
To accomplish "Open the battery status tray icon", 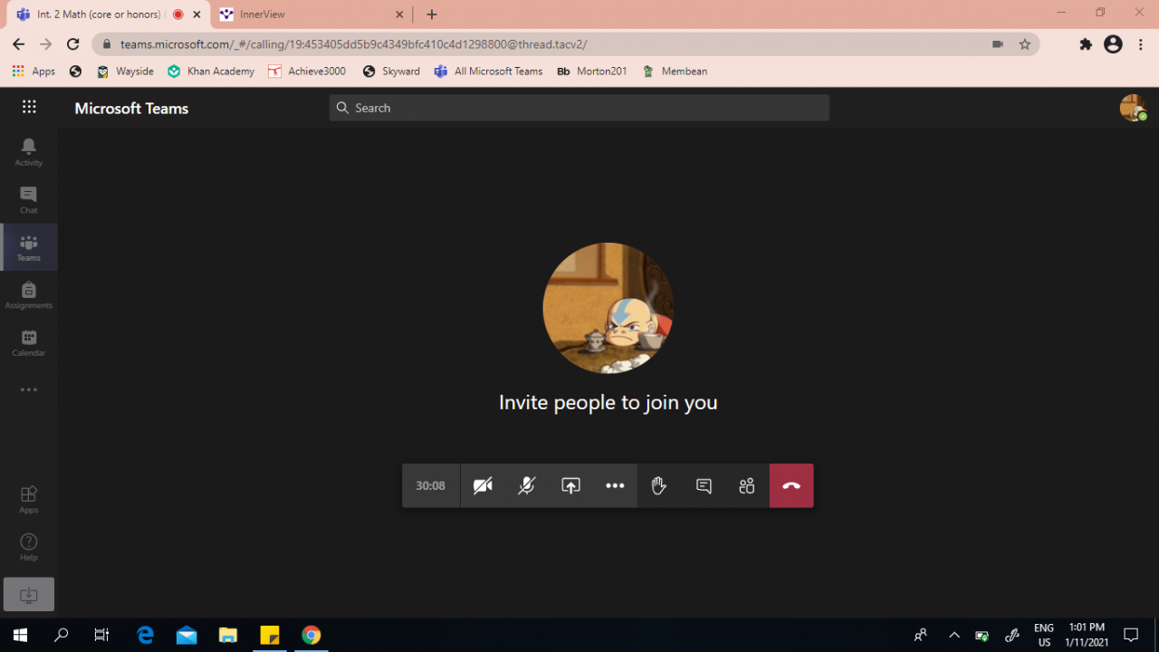I will point(982,635).
